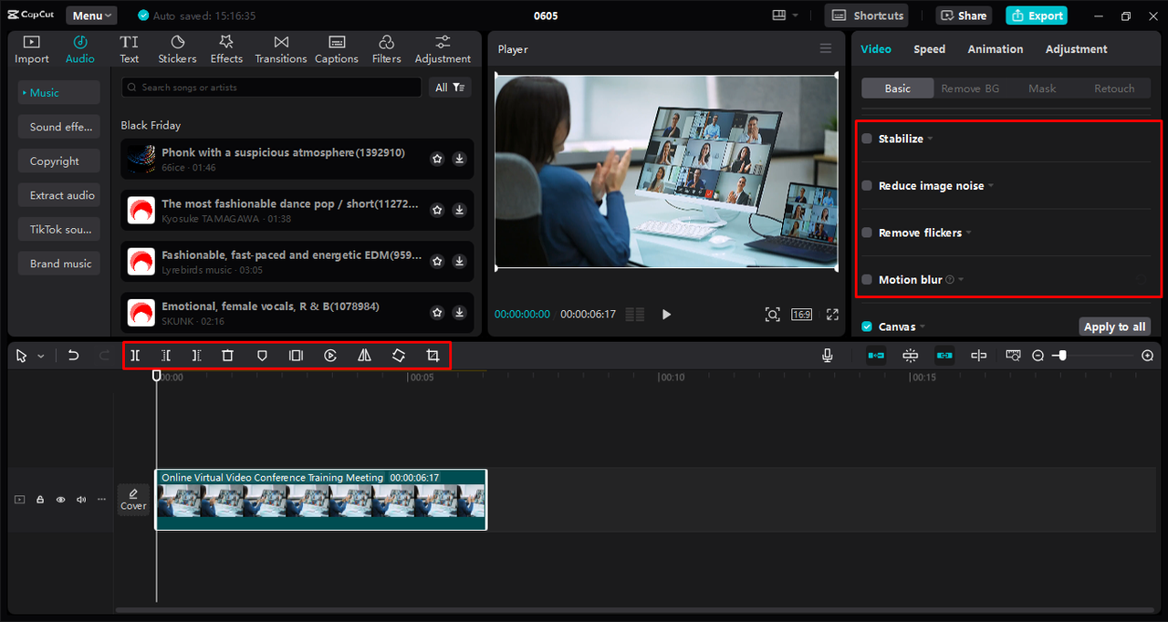Select the Remove BG subtab

click(970, 88)
